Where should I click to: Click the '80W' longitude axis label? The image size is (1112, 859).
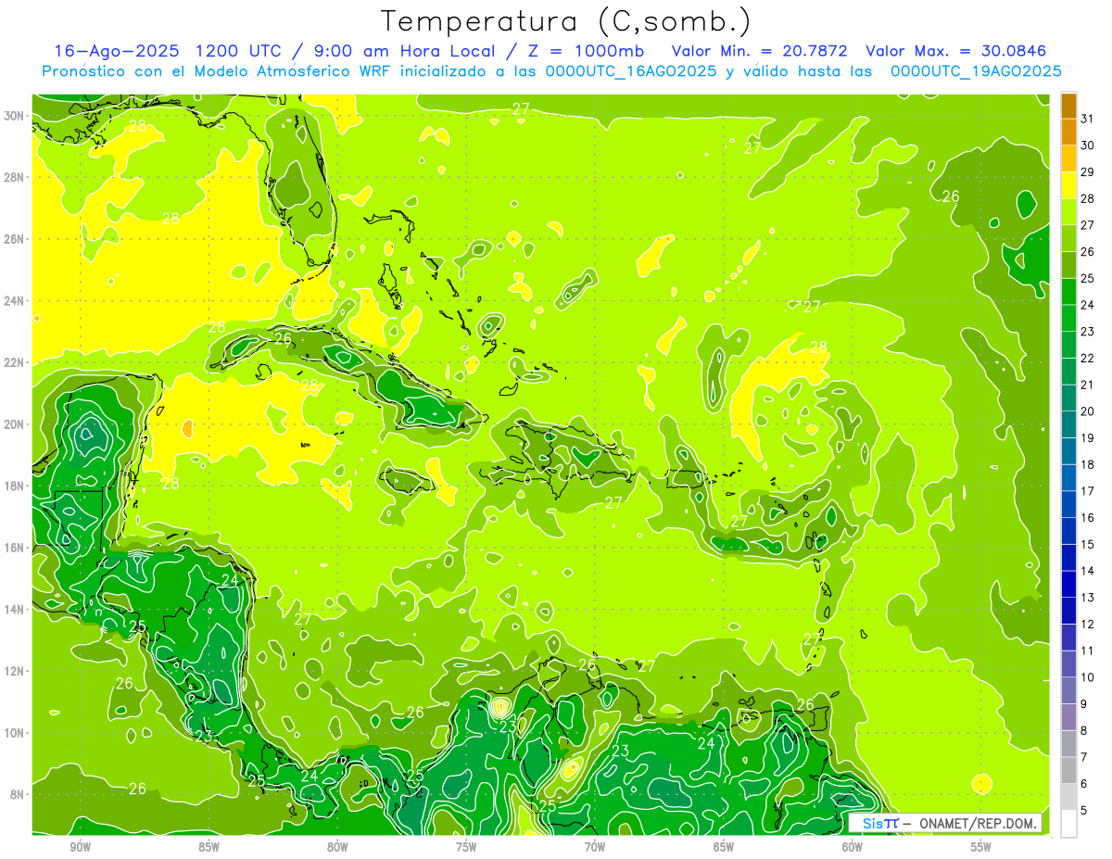[x=337, y=847]
